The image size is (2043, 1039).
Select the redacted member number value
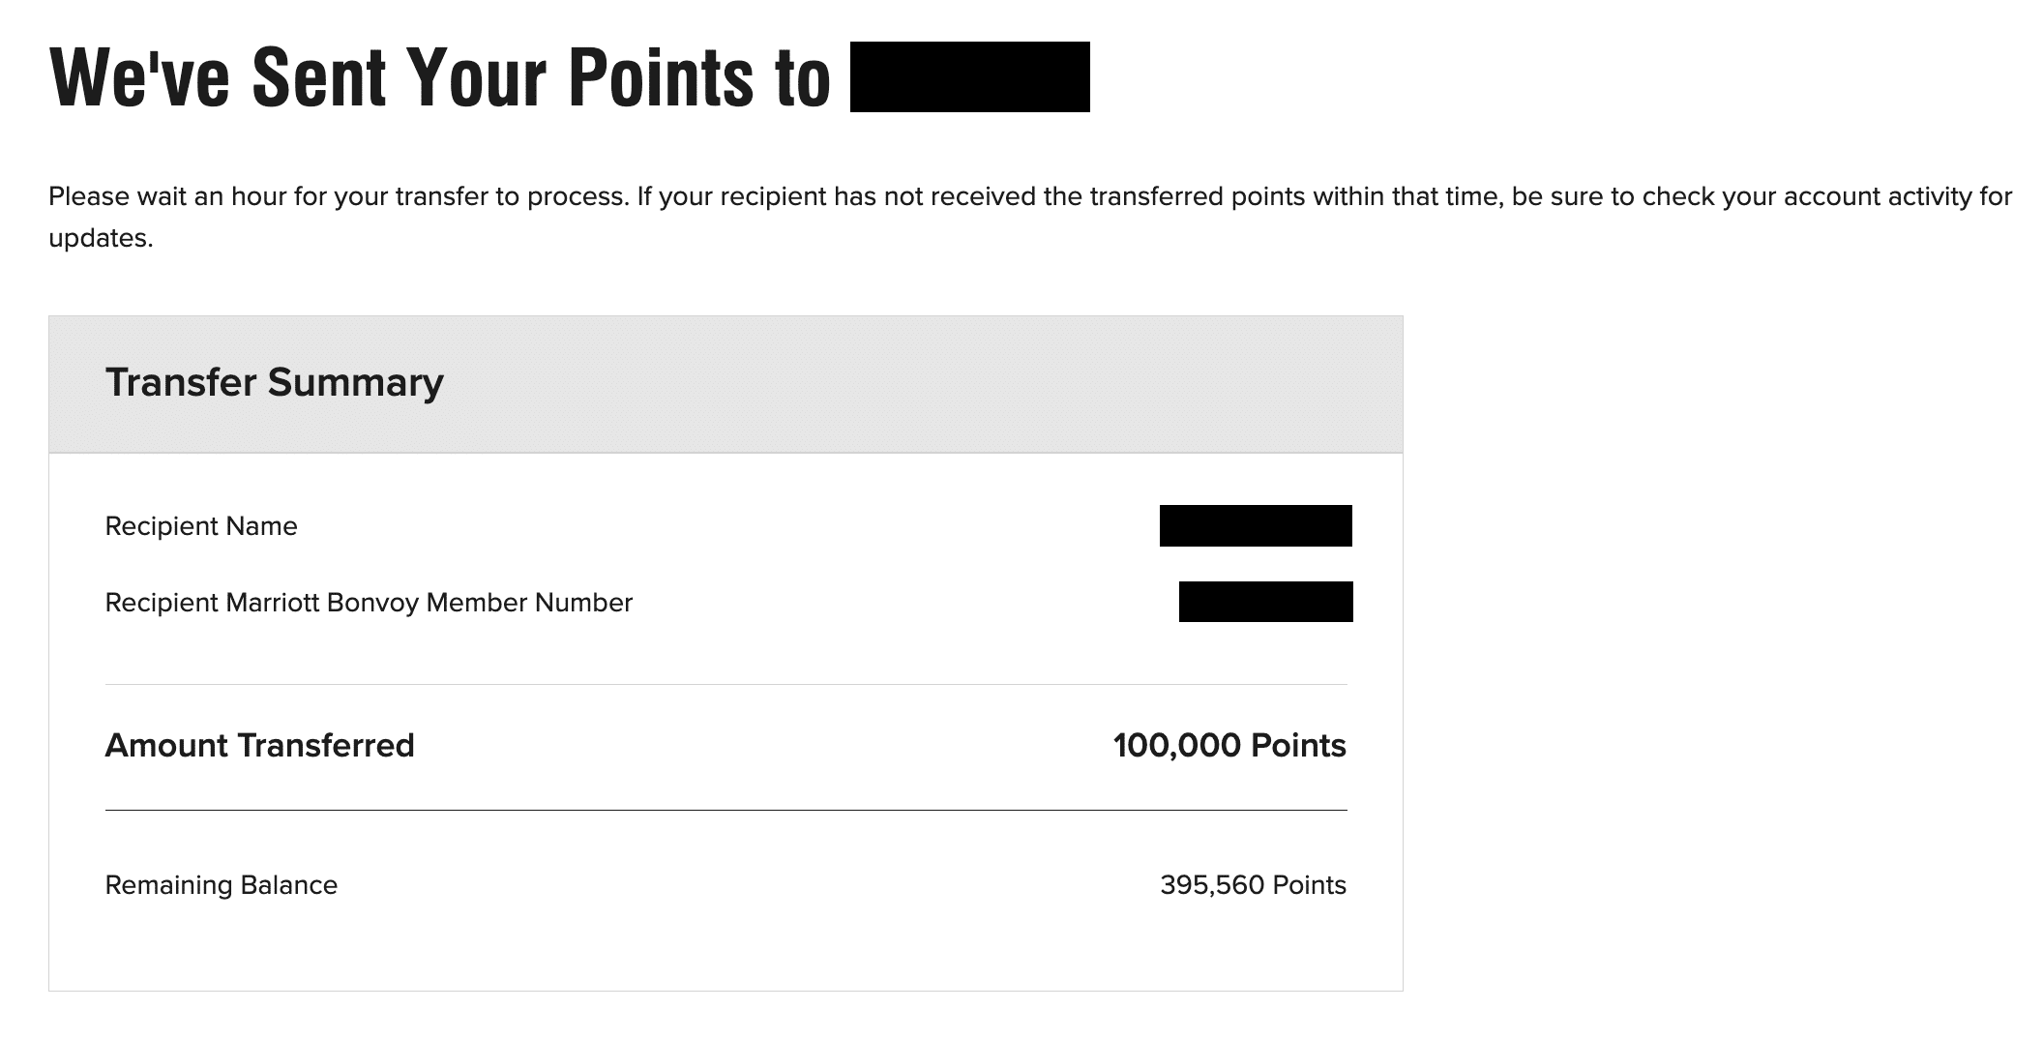(1265, 602)
